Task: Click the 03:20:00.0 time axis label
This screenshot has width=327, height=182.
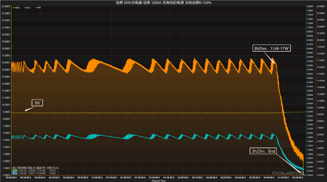Action: click(297, 178)
